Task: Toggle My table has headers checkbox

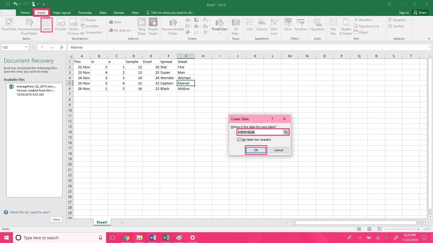Action: (x=239, y=140)
